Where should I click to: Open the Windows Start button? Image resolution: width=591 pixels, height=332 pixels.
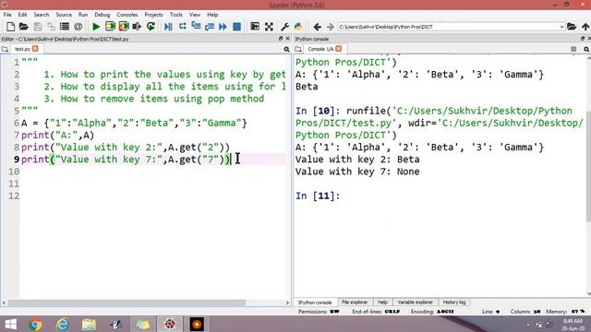[11, 324]
